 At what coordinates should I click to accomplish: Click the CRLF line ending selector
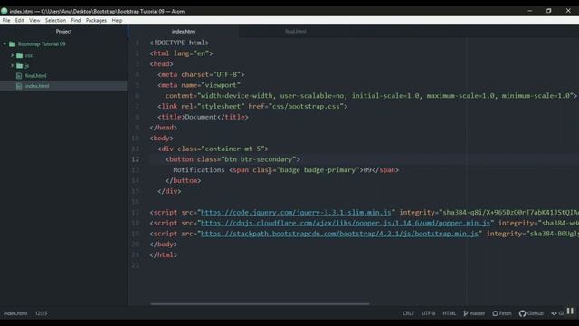tap(408, 313)
